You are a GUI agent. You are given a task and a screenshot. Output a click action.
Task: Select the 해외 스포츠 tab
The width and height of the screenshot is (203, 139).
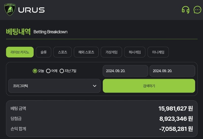tap(86, 52)
